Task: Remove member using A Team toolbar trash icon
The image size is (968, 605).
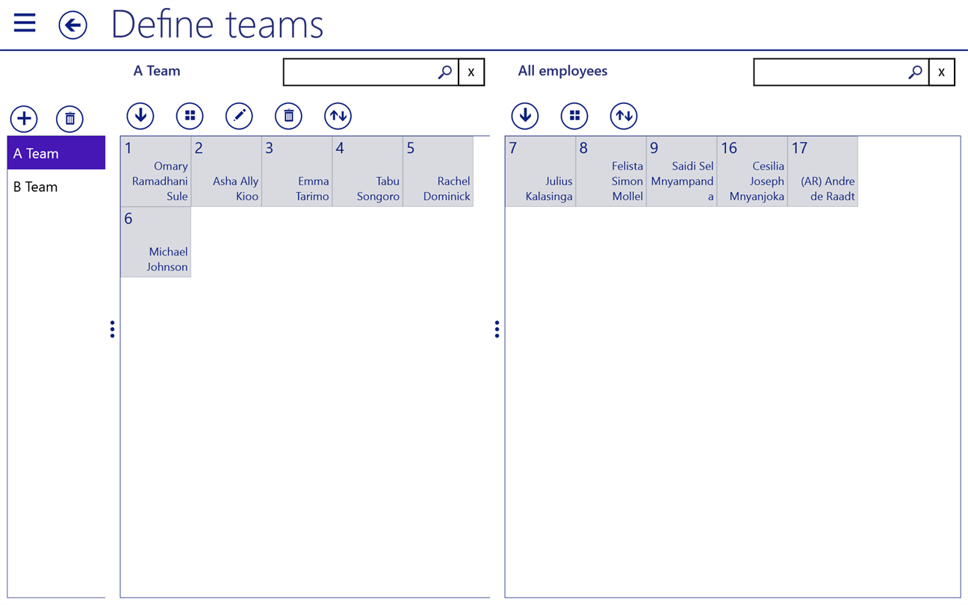Action: click(288, 116)
